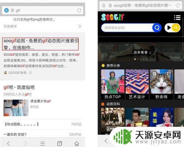Click the SOOGIF logo

(113, 17)
